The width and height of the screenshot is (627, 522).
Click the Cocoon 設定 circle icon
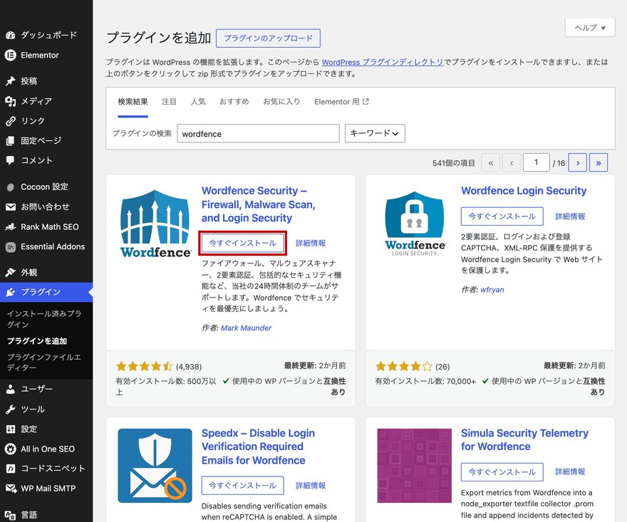(x=11, y=187)
